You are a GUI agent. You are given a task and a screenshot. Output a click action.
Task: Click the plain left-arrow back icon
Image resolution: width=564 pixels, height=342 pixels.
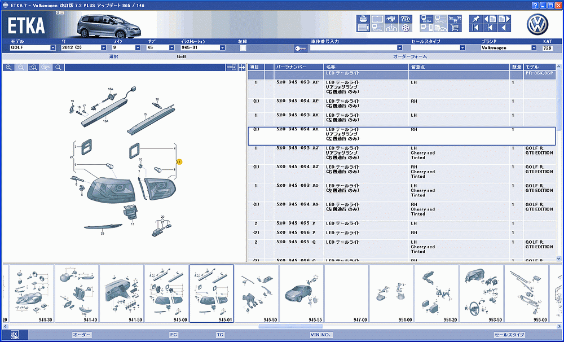coord(504,28)
